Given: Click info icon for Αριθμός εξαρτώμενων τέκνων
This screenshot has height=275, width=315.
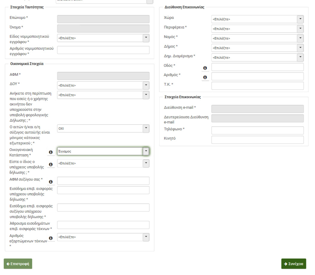Looking at the screenshot, I should (51, 238).
